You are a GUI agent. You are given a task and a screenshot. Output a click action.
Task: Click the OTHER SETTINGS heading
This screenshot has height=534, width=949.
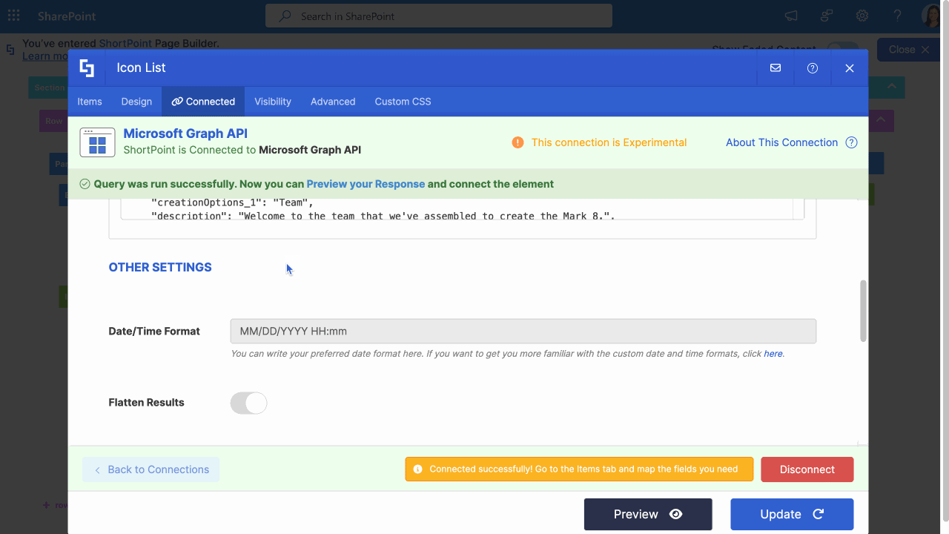160,268
